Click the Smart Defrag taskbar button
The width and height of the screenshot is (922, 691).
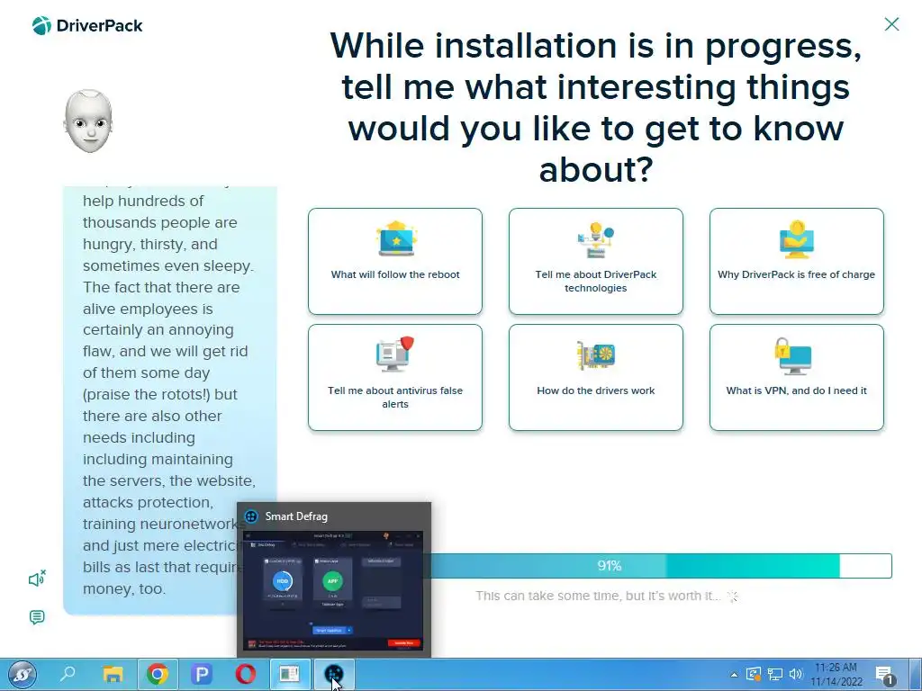(333, 674)
